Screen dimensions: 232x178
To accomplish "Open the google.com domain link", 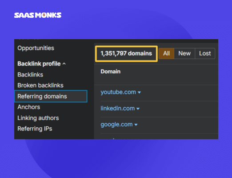I will coord(116,125).
